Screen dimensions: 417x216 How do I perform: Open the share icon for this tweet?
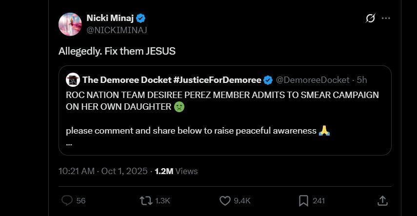click(382, 200)
